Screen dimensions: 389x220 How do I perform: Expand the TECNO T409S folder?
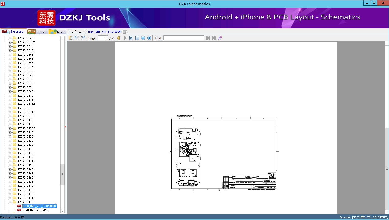[10, 128]
